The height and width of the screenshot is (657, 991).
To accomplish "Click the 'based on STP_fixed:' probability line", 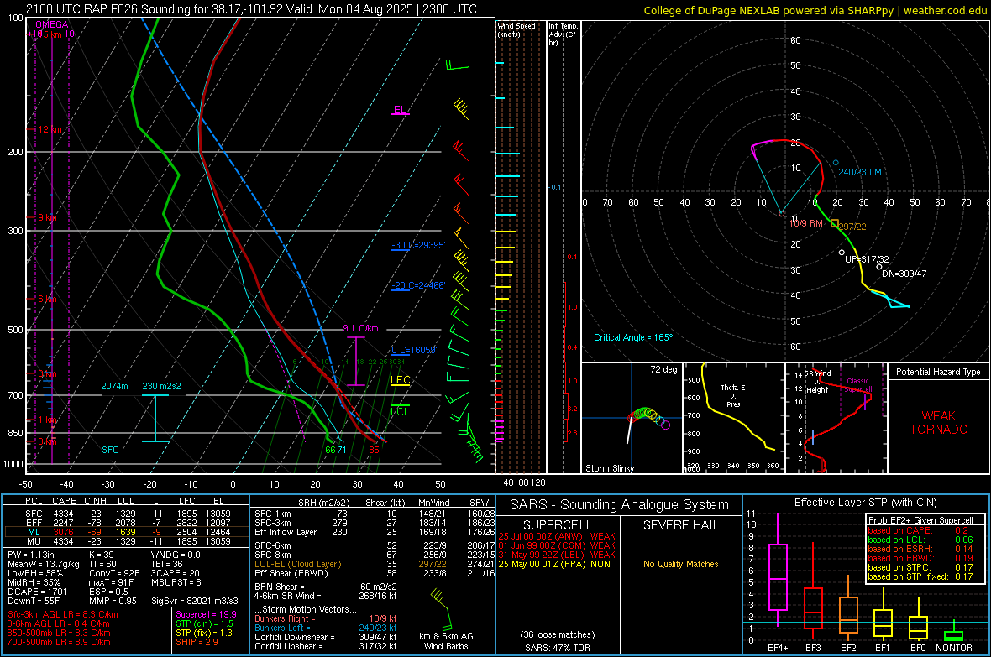I will [x=920, y=576].
